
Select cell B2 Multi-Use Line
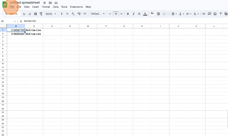34,34
